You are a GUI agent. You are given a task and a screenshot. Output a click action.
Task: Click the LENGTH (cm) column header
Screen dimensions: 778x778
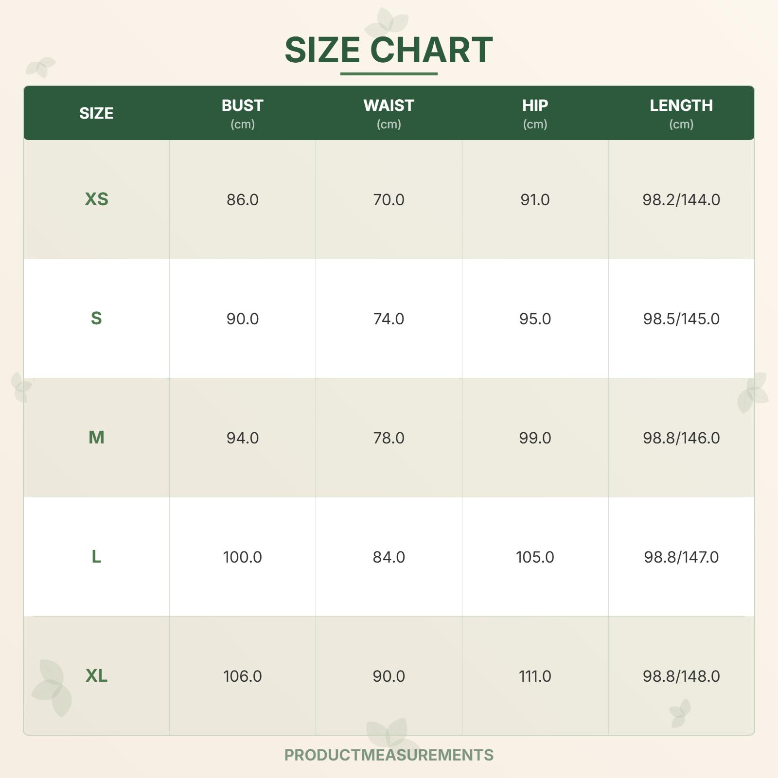pos(681,113)
